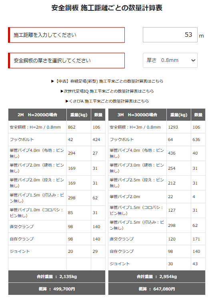214x300 pixels.
Task: Click the triangle marker before 次世代足場IQ link
Action: point(62,91)
